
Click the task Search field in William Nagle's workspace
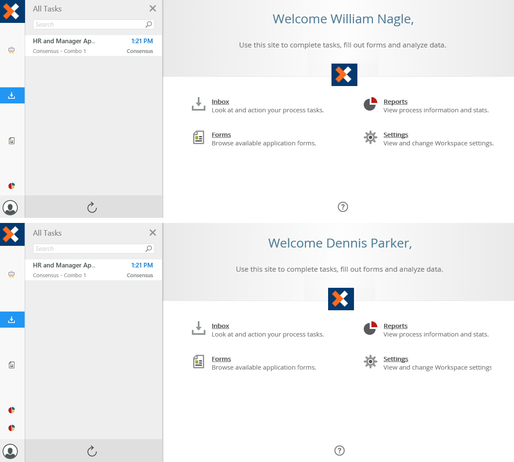click(x=89, y=25)
